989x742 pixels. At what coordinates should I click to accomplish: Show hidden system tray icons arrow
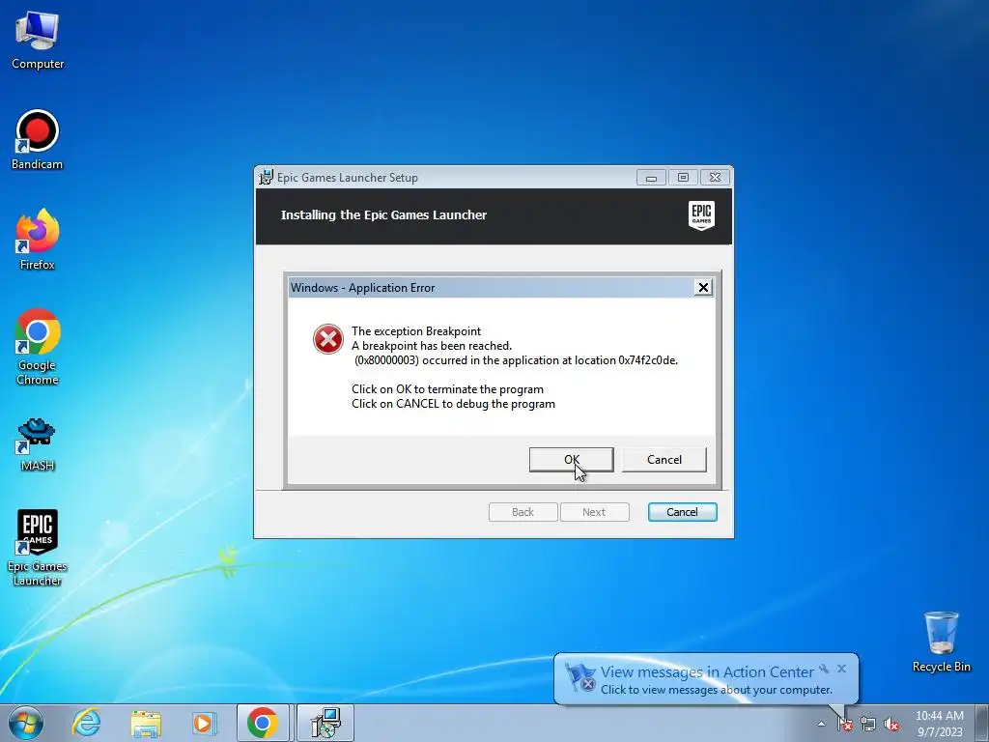[821, 724]
